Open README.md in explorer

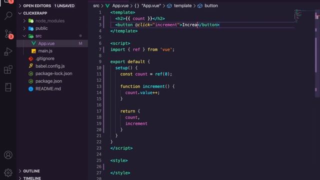48,89
